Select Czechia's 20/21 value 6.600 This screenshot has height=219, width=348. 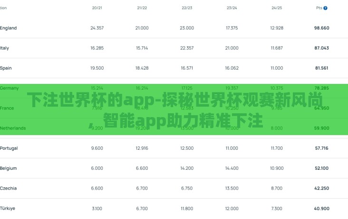pyautogui.click(x=97, y=188)
